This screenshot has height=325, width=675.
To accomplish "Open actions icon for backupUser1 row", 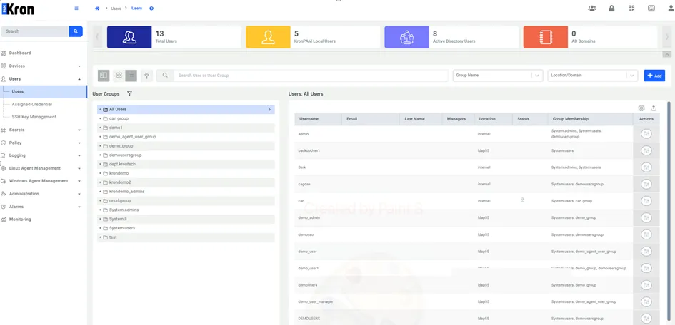I will (x=646, y=150).
